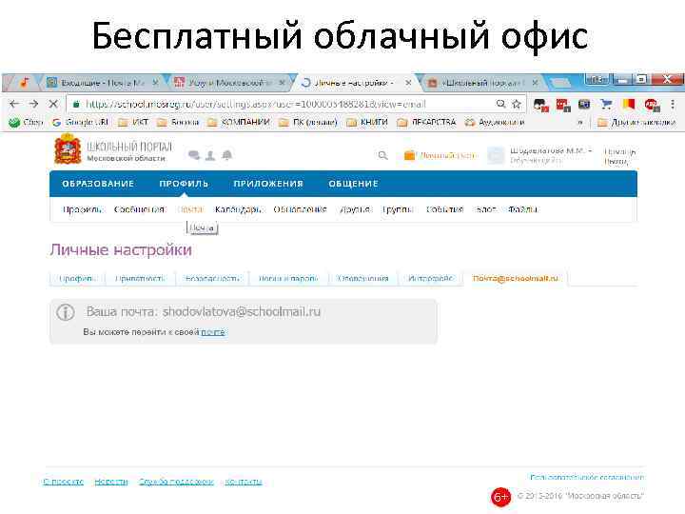Open the Новости footer link
Screen dimensions: 685x514
click(111, 482)
